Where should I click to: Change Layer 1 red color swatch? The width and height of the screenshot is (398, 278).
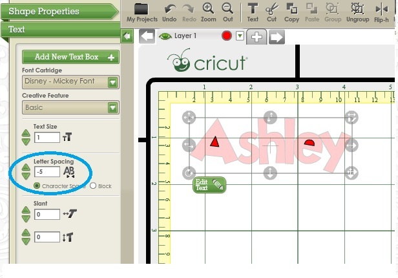click(226, 36)
